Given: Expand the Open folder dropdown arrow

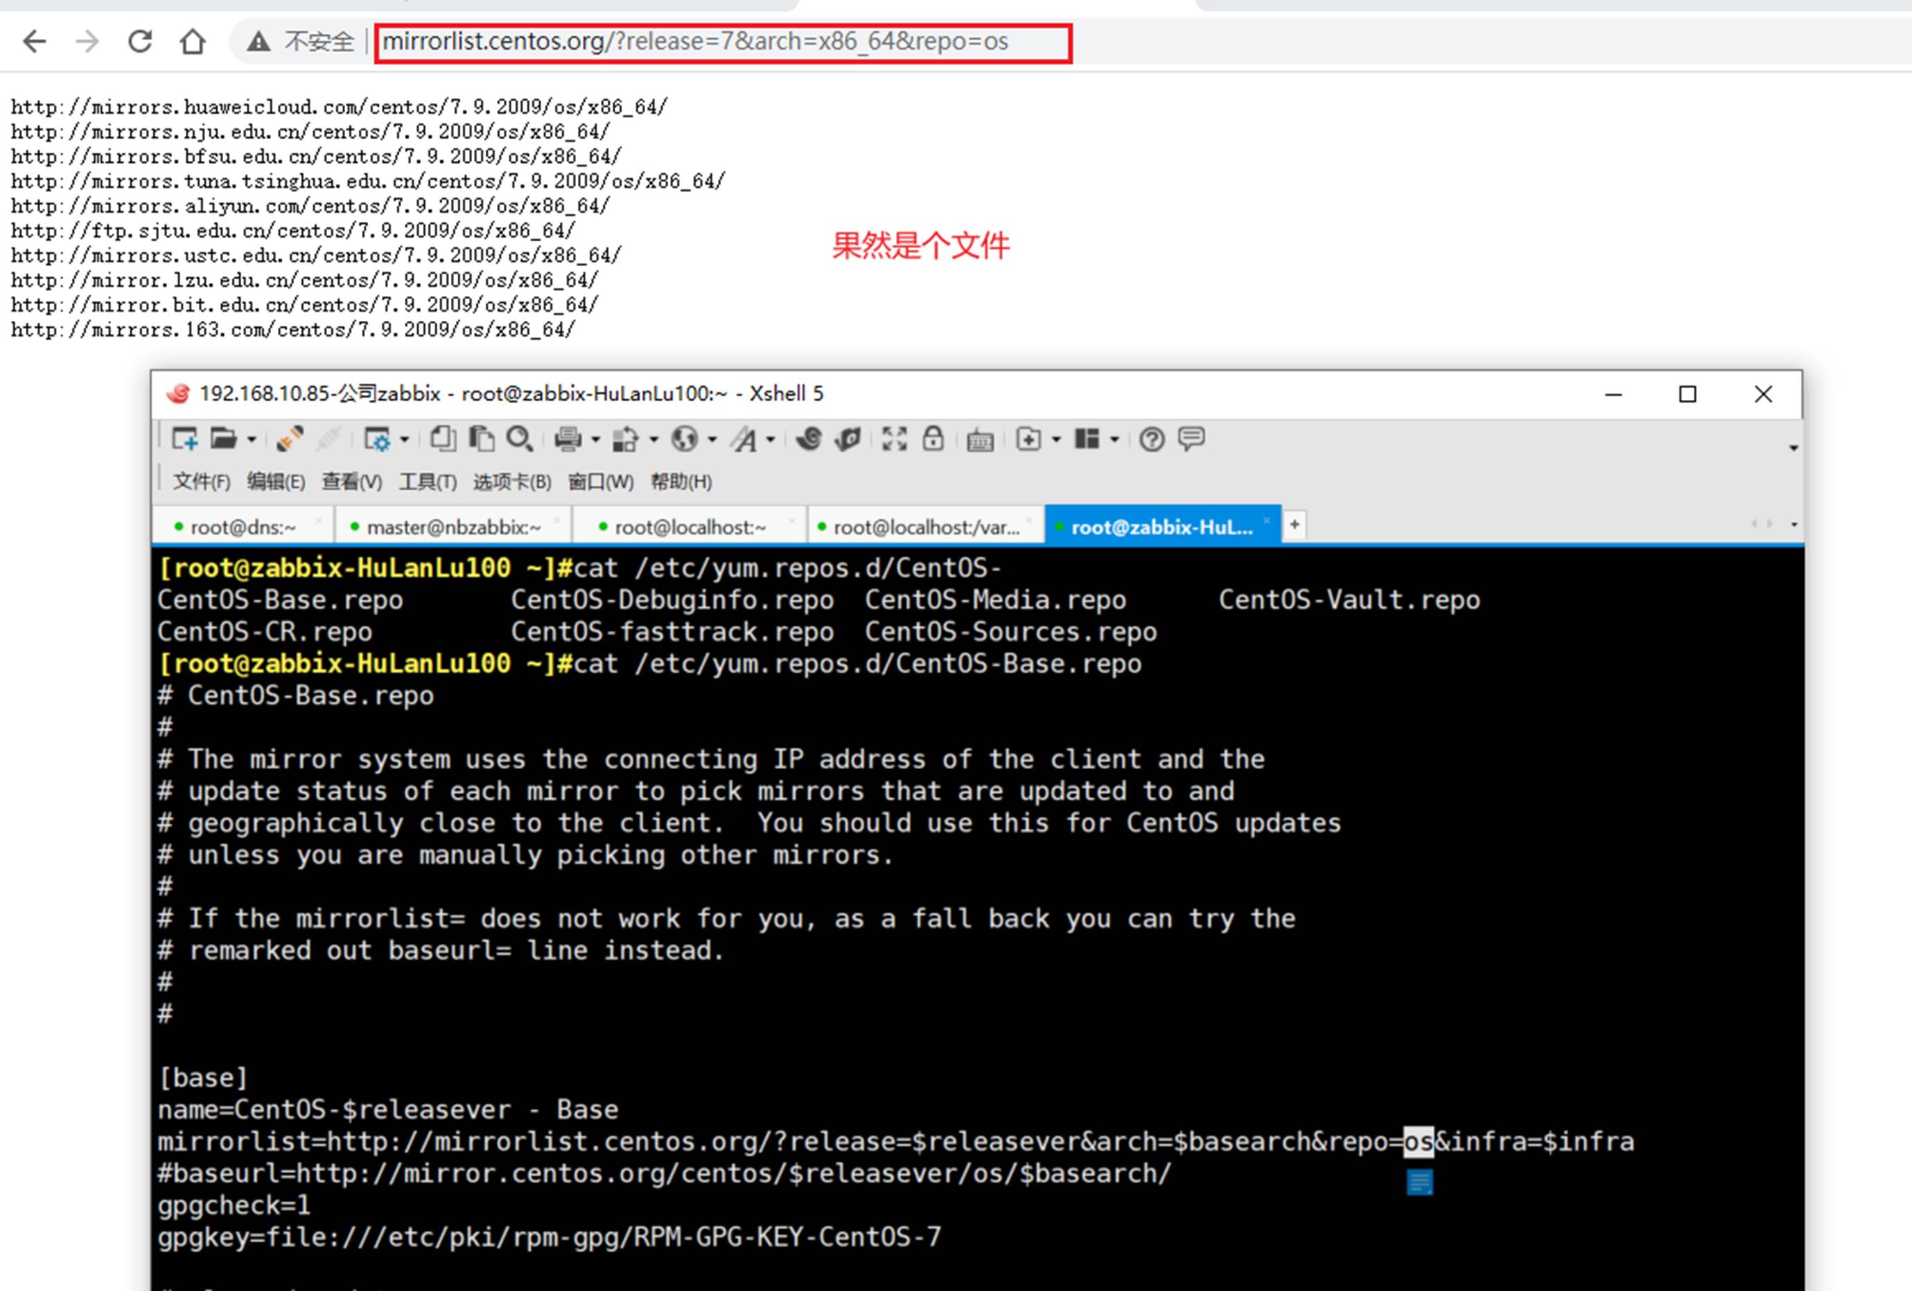Looking at the screenshot, I should [252, 440].
